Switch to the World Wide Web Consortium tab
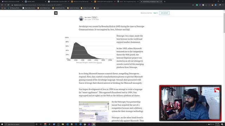Screen dimensions: 225x126 (x=59, y=1)
